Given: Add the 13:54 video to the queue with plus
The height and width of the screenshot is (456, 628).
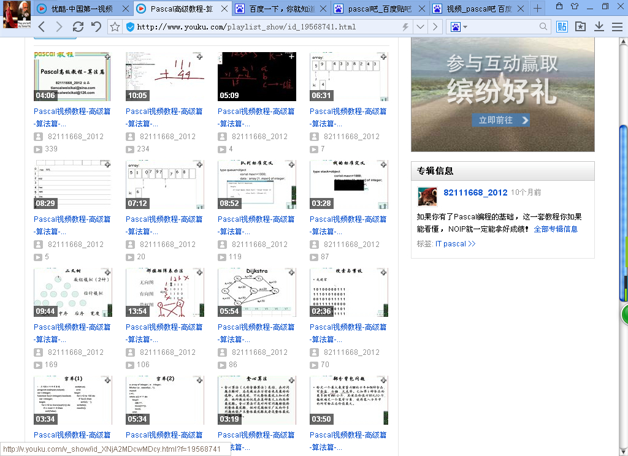Looking at the screenshot, I should tap(199, 272).
